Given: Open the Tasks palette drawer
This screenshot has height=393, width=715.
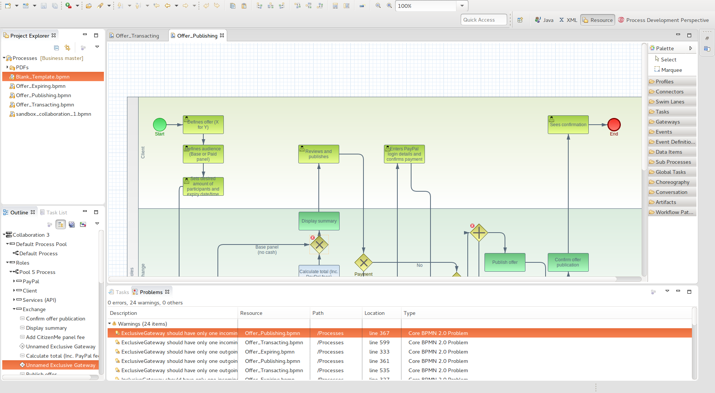Looking at the screenshot, I should tap(672, 112).
